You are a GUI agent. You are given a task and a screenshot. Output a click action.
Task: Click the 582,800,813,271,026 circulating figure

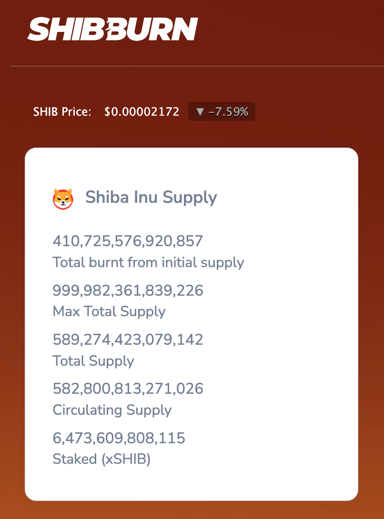[128, 389]
